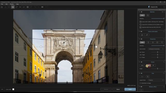This screenshot has width=166, height=93.
Task: Select the highlighted fit-to-screen toolbar icon
Action: (x=13, y=7)
